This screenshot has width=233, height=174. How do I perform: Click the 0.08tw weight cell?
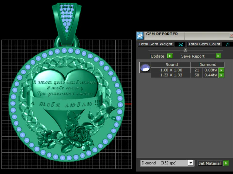click(x=211, y=70)
